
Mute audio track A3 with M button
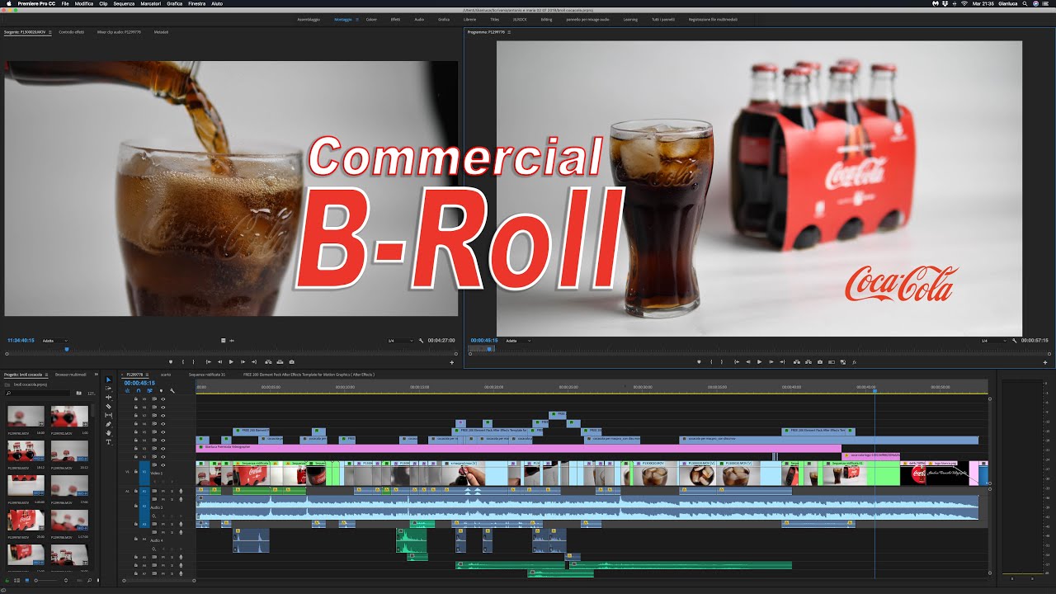coord(163,524)
